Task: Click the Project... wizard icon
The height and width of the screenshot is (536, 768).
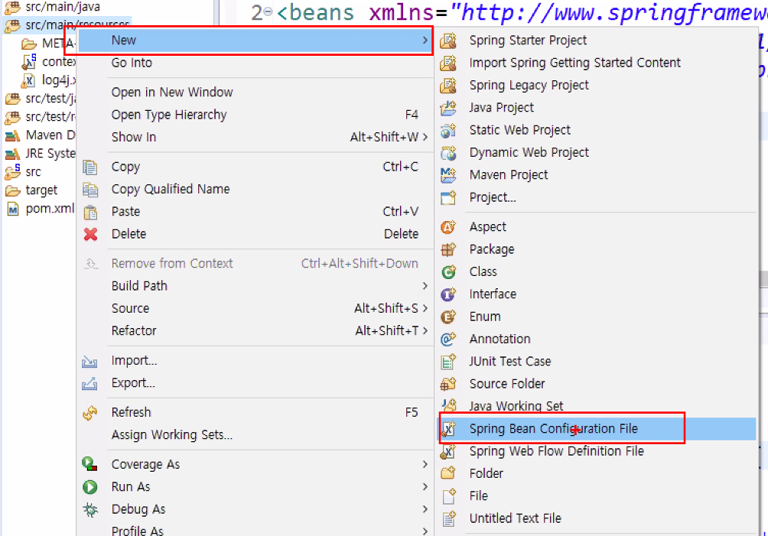Action: [448, 197]
